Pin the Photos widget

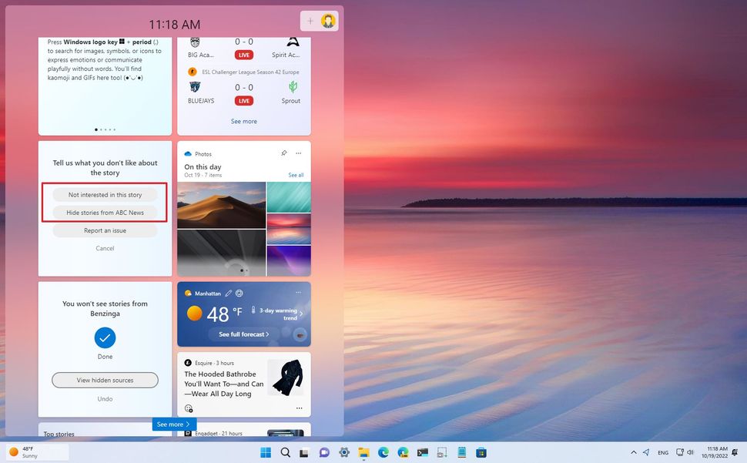point(283,153)
